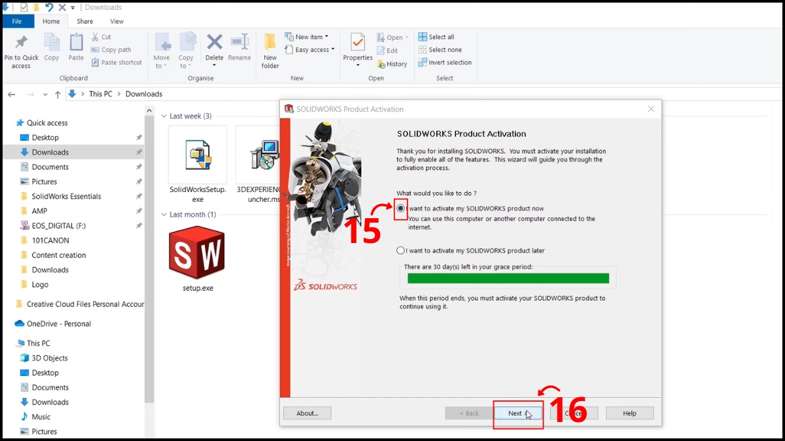The image size is (785, 441).
Task: Open Desktop under Quick access
Action: point(45,138)
